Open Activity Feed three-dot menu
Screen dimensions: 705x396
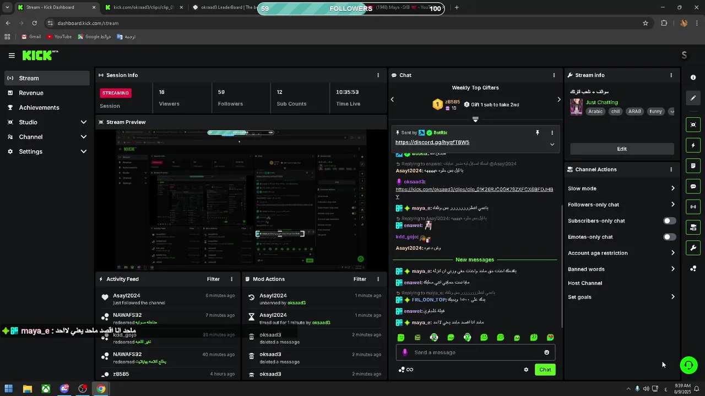(231, 279)
